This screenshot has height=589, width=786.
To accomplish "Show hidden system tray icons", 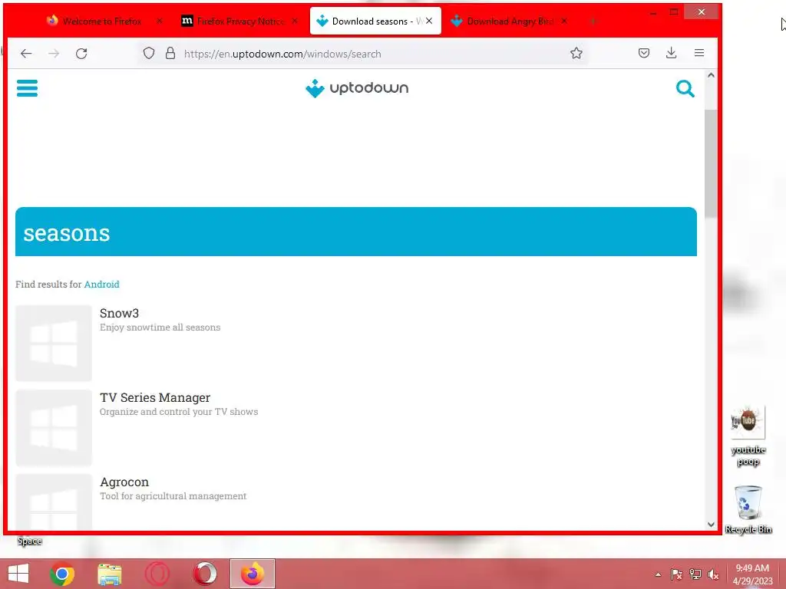I will point(658,574).
